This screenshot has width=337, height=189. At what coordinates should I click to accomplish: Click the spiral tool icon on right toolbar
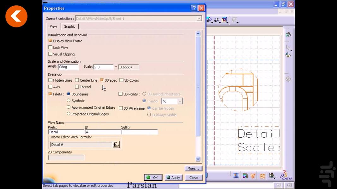point(288,79)
